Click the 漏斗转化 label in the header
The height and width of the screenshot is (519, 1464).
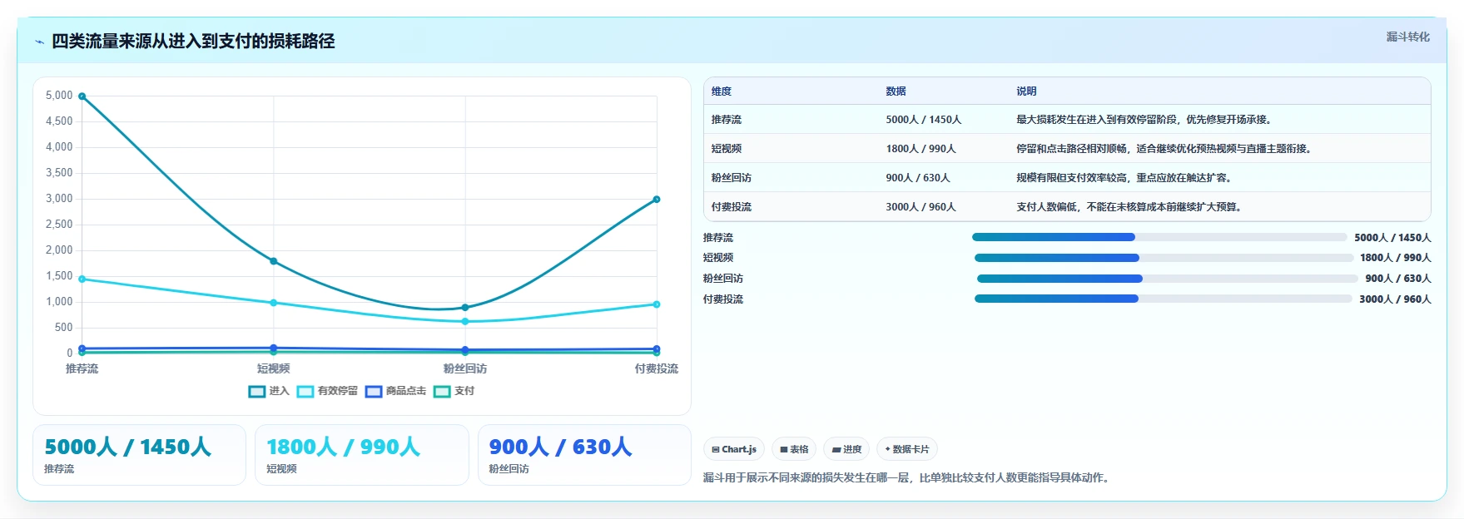pyautogui.click(x=1407, y=37)
